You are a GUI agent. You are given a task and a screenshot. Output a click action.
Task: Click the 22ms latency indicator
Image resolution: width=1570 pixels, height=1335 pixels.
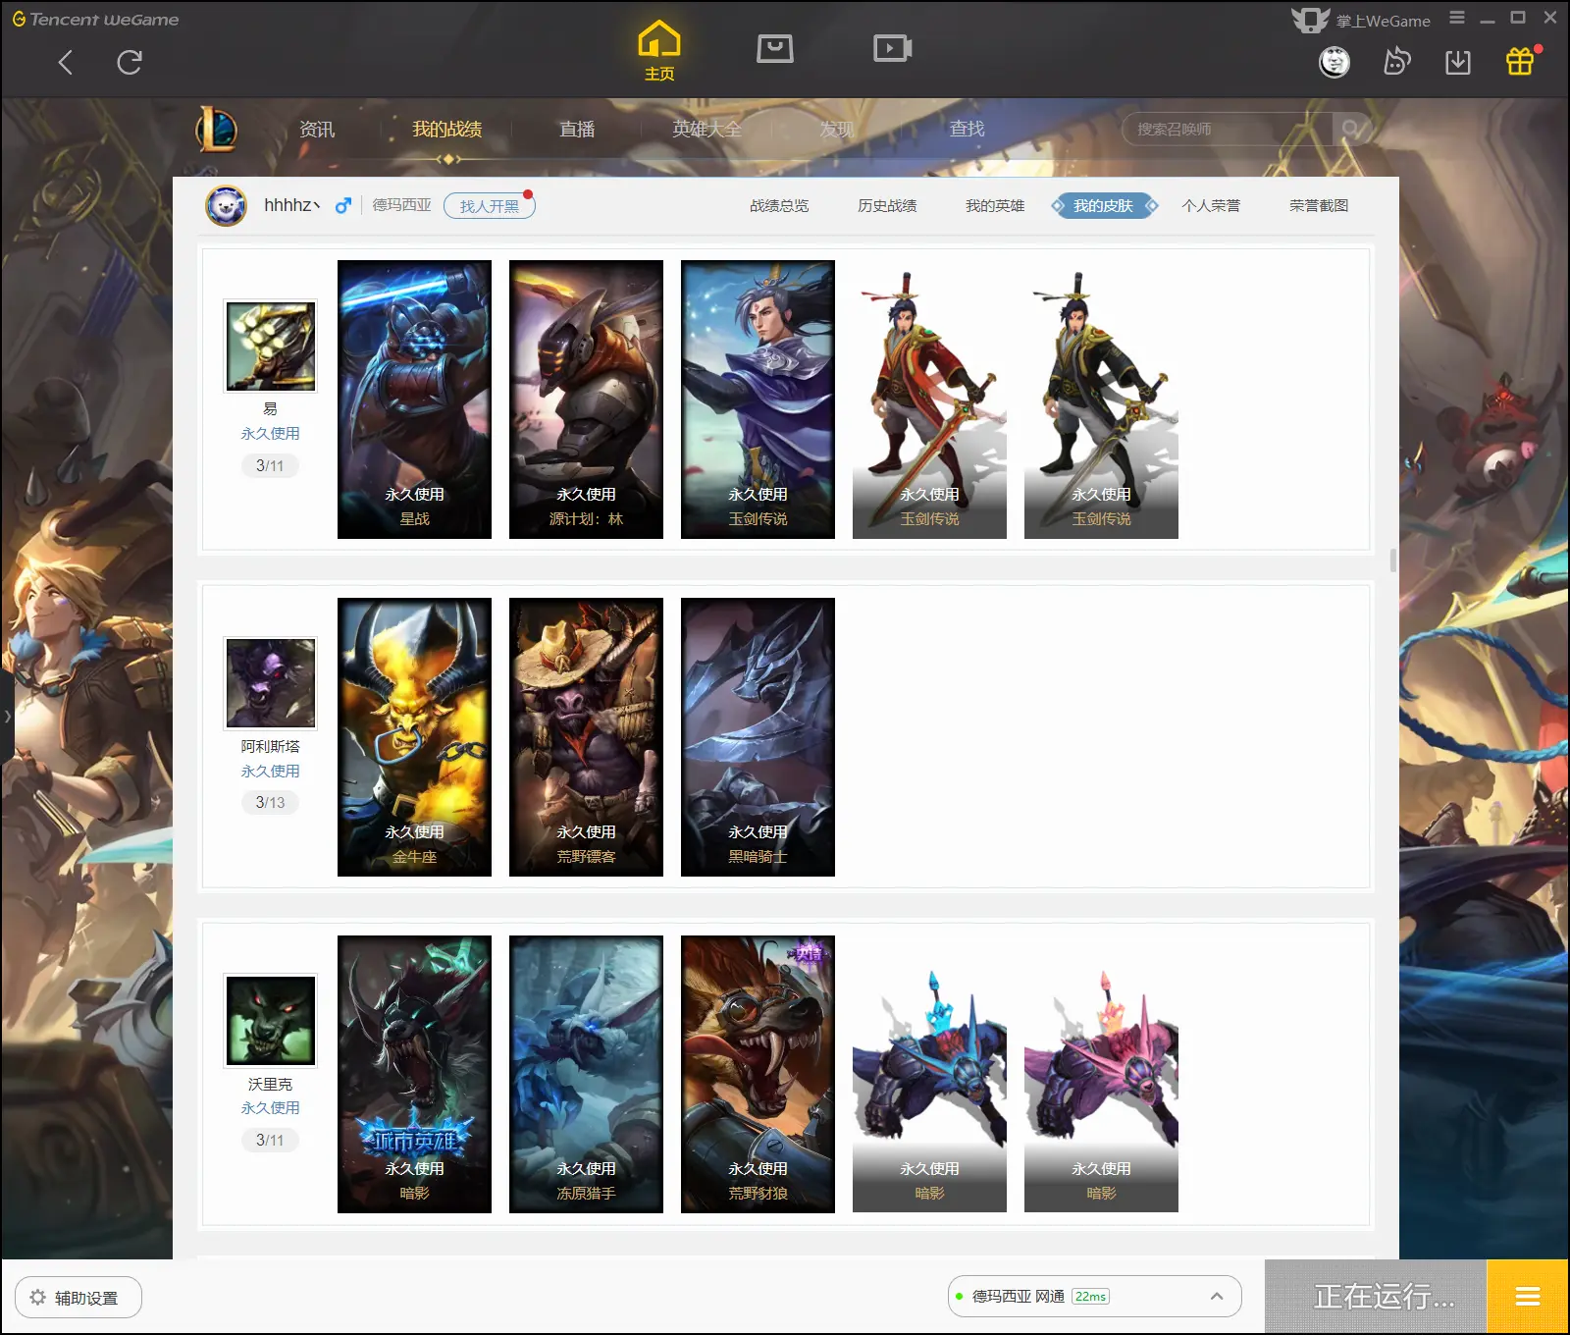[1090, 1297]
